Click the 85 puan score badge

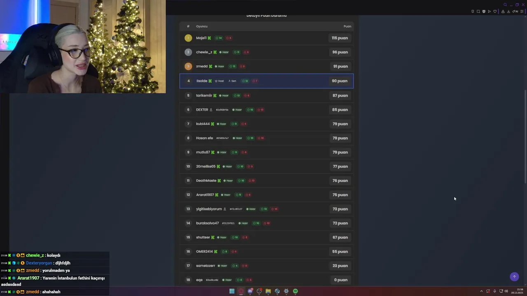[x=340, y=110]
